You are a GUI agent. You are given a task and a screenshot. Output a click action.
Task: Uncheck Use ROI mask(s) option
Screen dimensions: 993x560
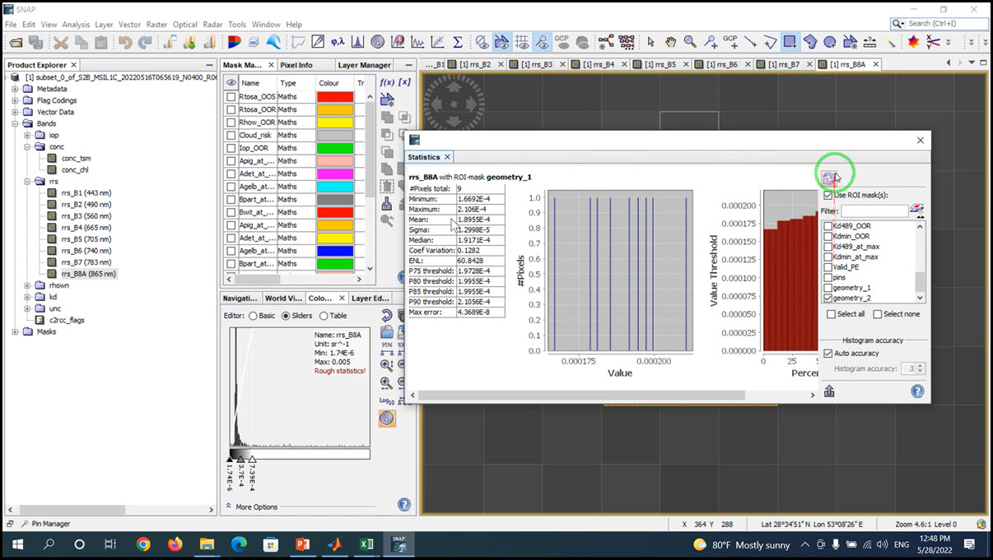pos(828,195)
